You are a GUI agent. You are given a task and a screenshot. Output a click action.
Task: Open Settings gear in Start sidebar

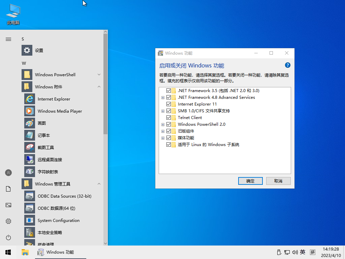8,221
